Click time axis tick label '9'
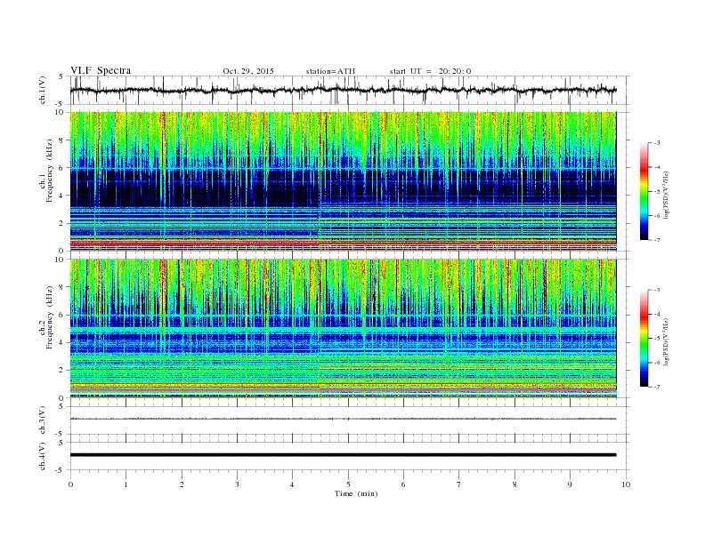705x544 pixels. (x=570, y=484)
